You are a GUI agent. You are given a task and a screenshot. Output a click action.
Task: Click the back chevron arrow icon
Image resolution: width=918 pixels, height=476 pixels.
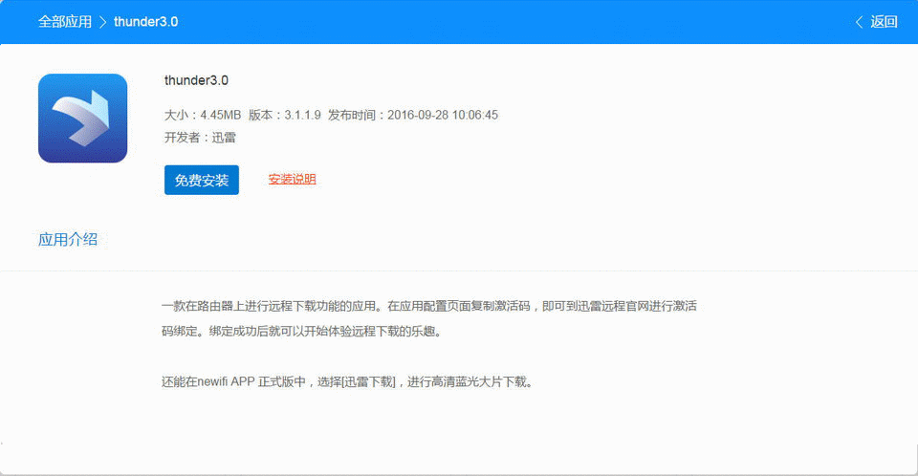859,22
